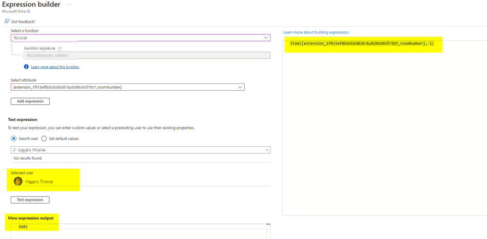
Task: Click the Add expression button
Action: click(30, 101)
